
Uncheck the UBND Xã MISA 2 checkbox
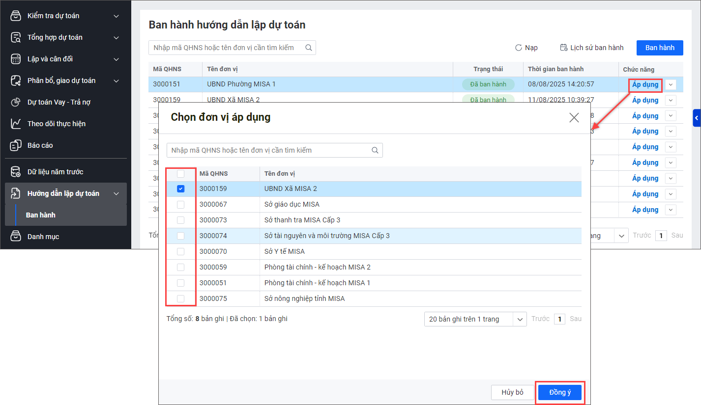coord(180,189)
